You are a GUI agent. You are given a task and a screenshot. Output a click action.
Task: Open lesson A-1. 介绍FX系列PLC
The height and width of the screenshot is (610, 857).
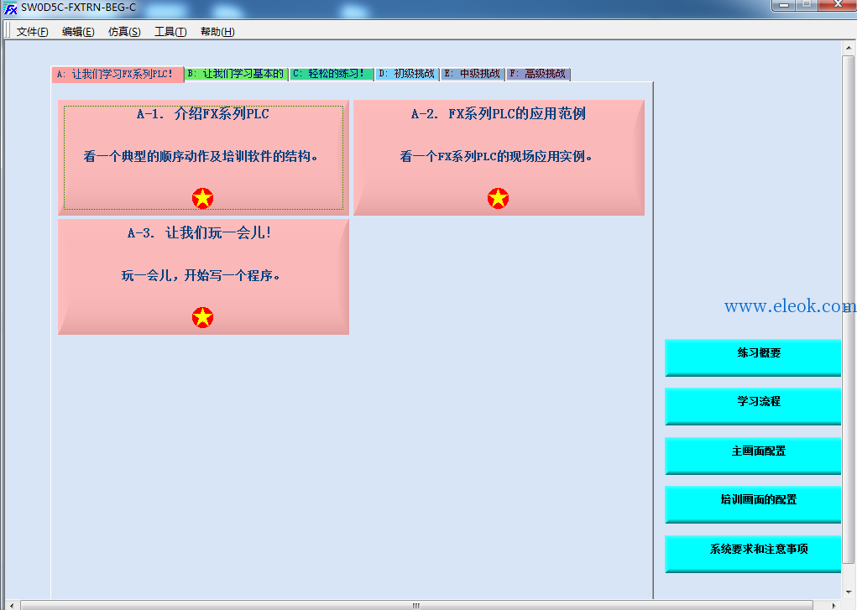click(203, 158)
